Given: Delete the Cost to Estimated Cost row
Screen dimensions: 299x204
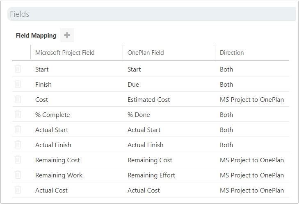Looking at the screenshot, I should pos(18,99).
